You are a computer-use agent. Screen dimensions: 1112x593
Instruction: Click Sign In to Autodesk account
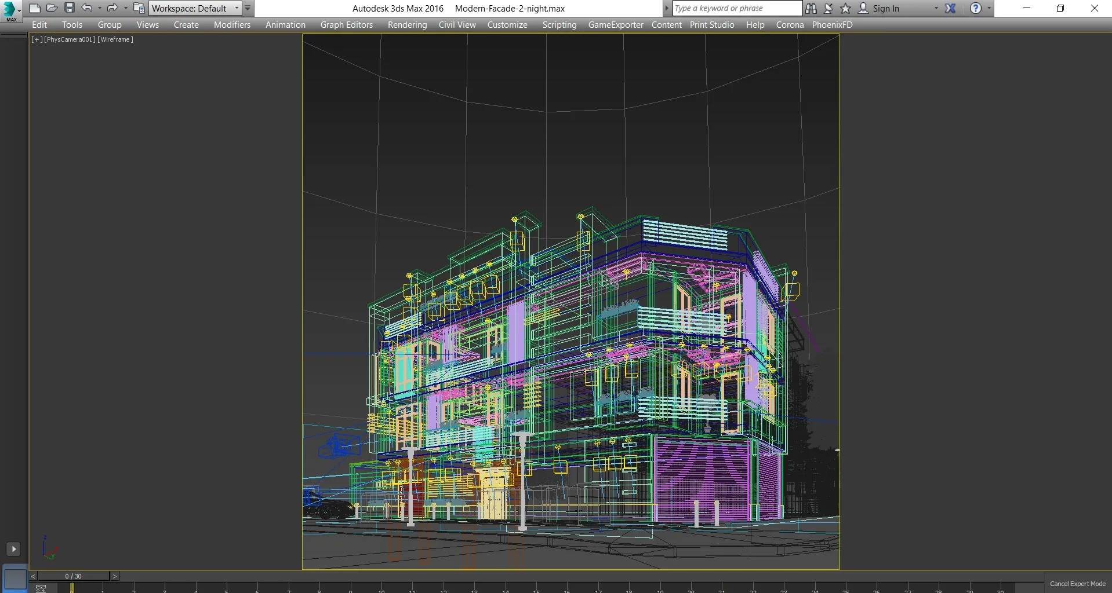[885, 8]
